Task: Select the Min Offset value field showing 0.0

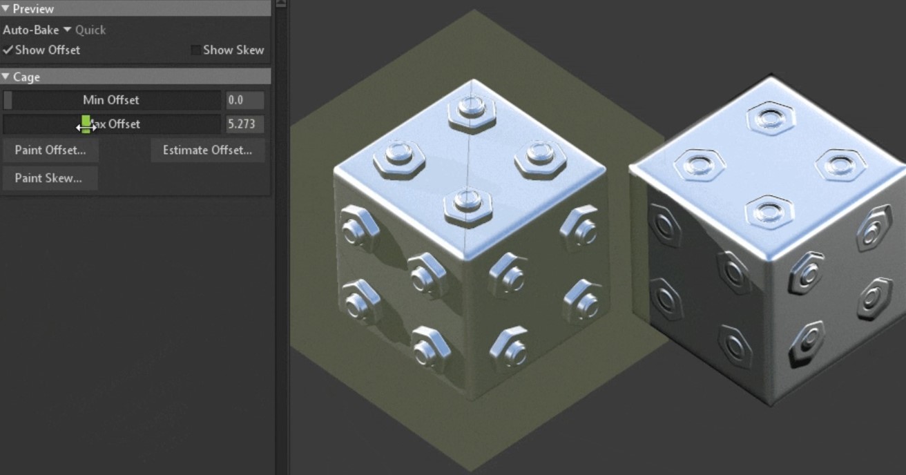Action: pyautogui.click(x=244, y=100)
